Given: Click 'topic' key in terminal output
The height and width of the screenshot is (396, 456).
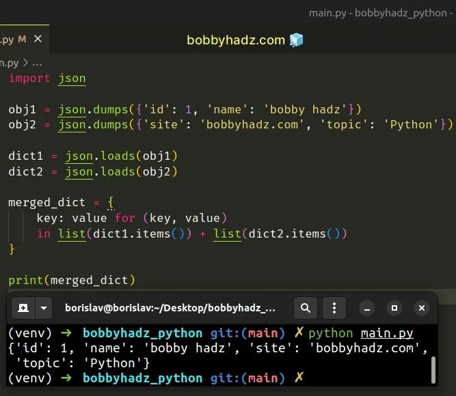Looking at the screenshot, I should (x=41, y=363).
